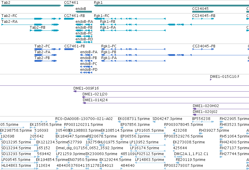Open the DME1-020H02 clone label

[206, 106]
